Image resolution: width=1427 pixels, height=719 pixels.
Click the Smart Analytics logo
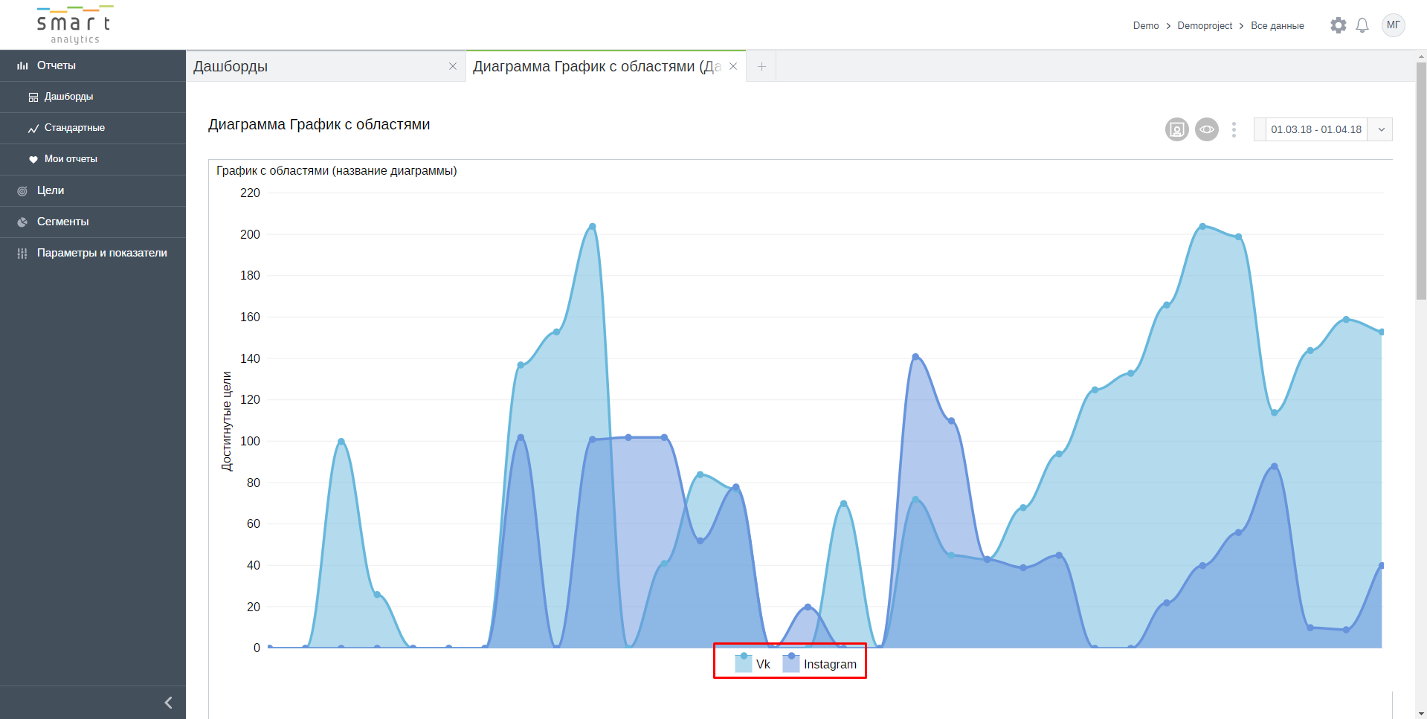point(74,25)
